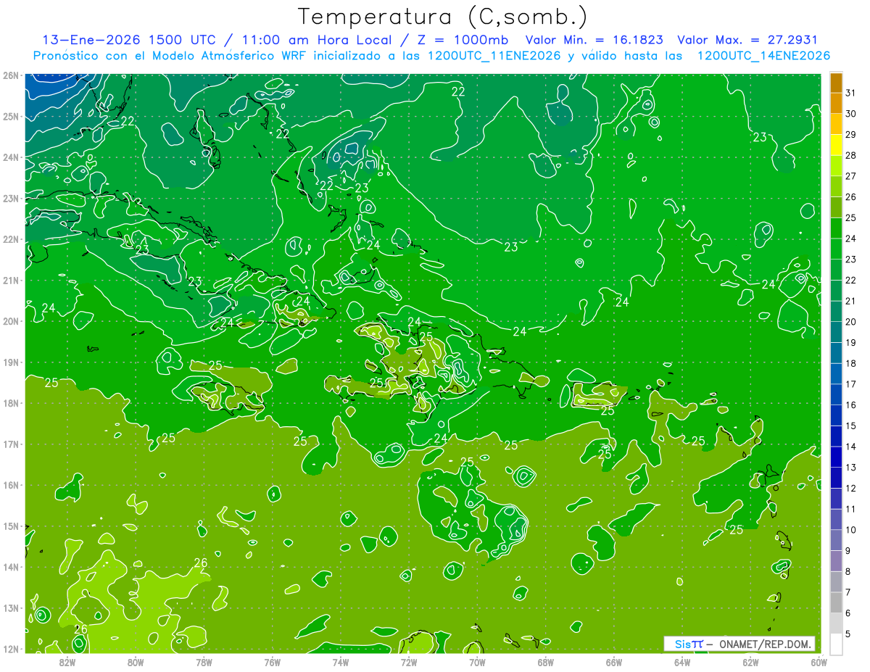Viewport: 870px width, 672px height.
Task: Click the 76W longitude axis label
Action: tap(272, 662)
